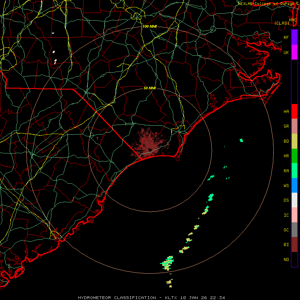Select the dusty pink GR legend swatch
Screen dimensions: 300x300
(x=294, y=126)
